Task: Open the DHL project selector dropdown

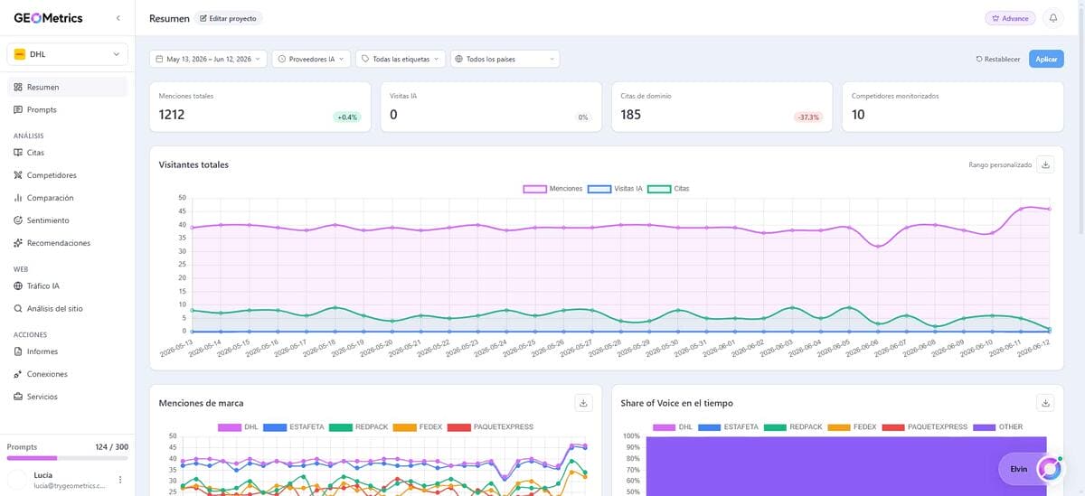Action: click(68, 54)
